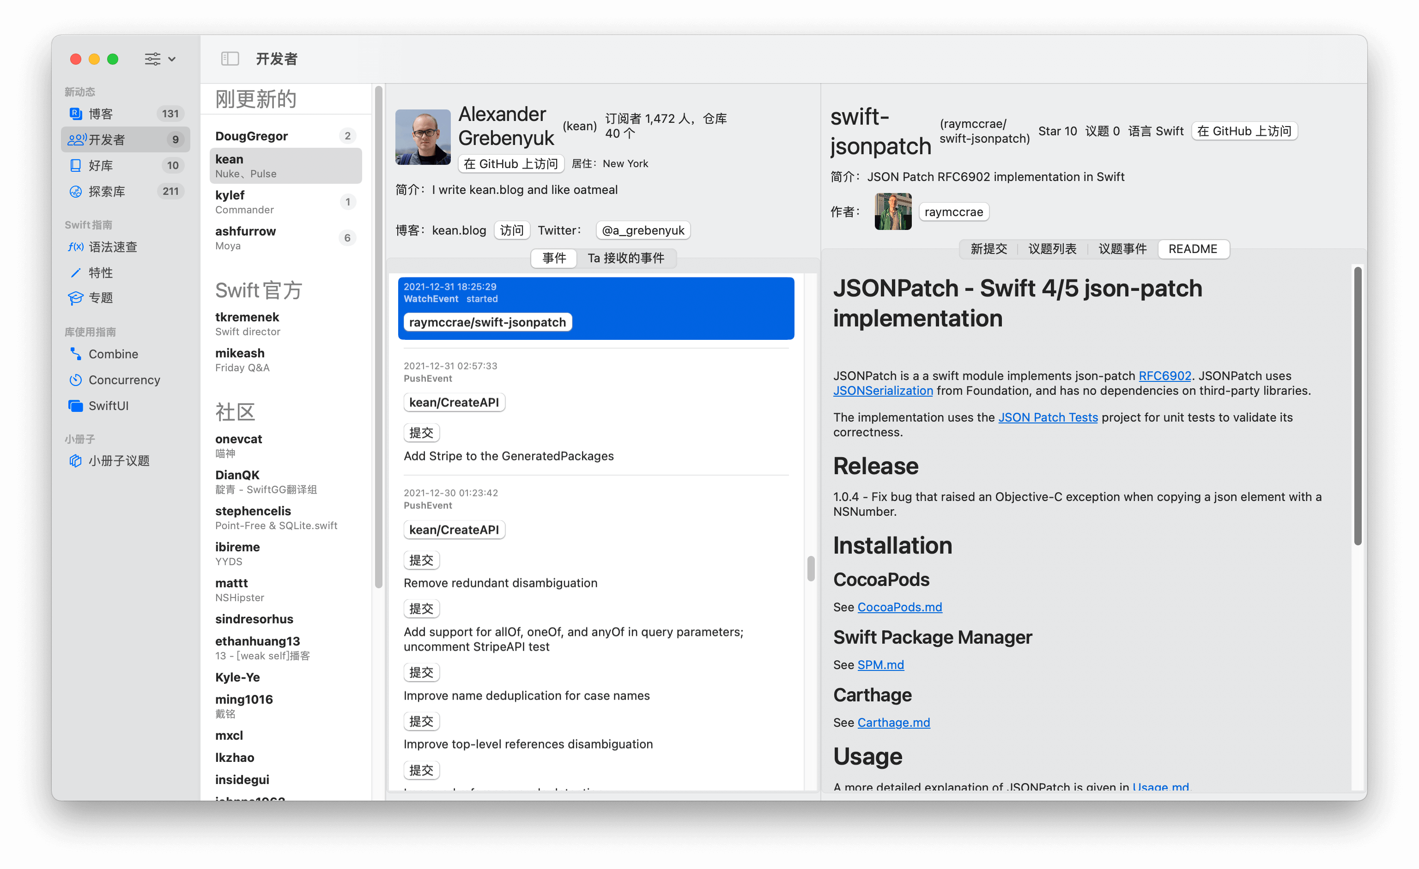Click the README pane vertical scrollbar
The image size is (1419, 869).
(x=1358, y=405)
